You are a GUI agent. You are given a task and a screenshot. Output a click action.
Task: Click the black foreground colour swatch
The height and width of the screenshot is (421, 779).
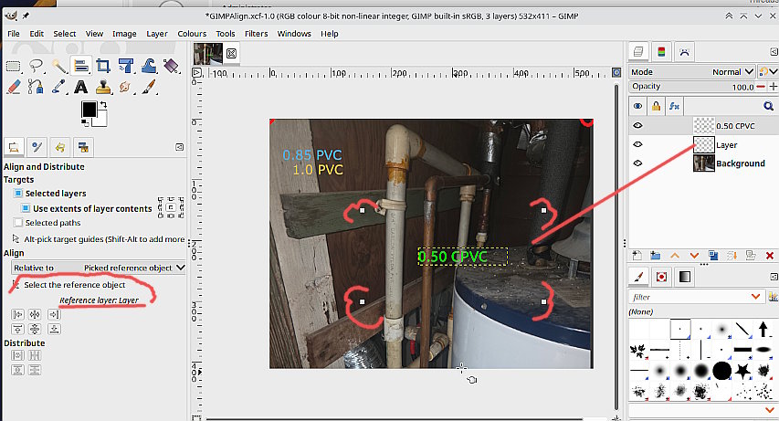(89, 110)
